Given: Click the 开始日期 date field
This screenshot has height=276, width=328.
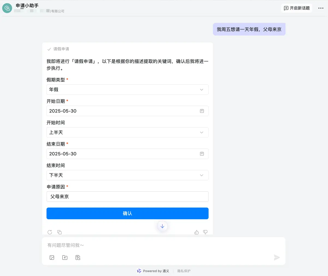Looking at the screenshot, I should (x=127, y=111).
